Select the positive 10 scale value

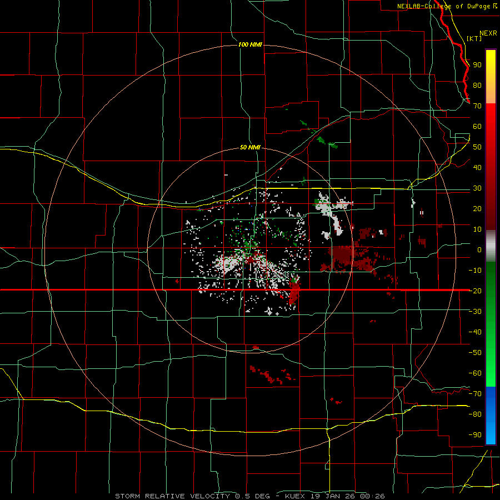(x=477, y=229)
